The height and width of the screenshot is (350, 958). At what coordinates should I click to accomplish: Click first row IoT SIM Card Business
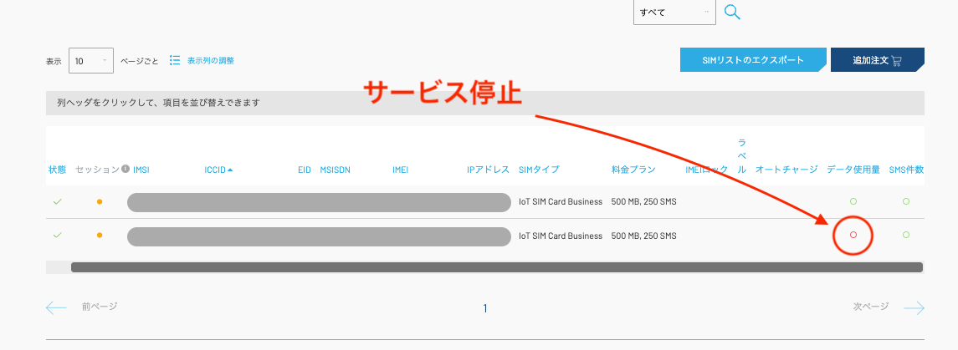[x=561, y=202]
